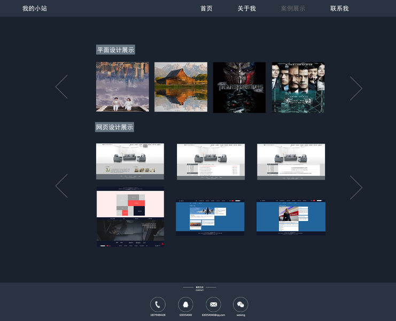Select the 案例展示 navigation item
Image resolution: width=396 pixels, height=321 pixels.
[x=293, y=9]
